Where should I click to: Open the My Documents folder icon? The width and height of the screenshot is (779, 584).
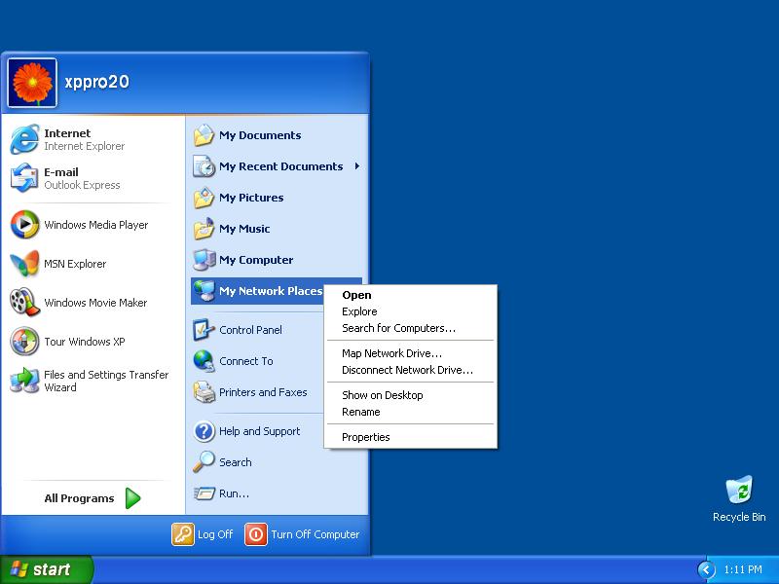click(x=204, y=135)
